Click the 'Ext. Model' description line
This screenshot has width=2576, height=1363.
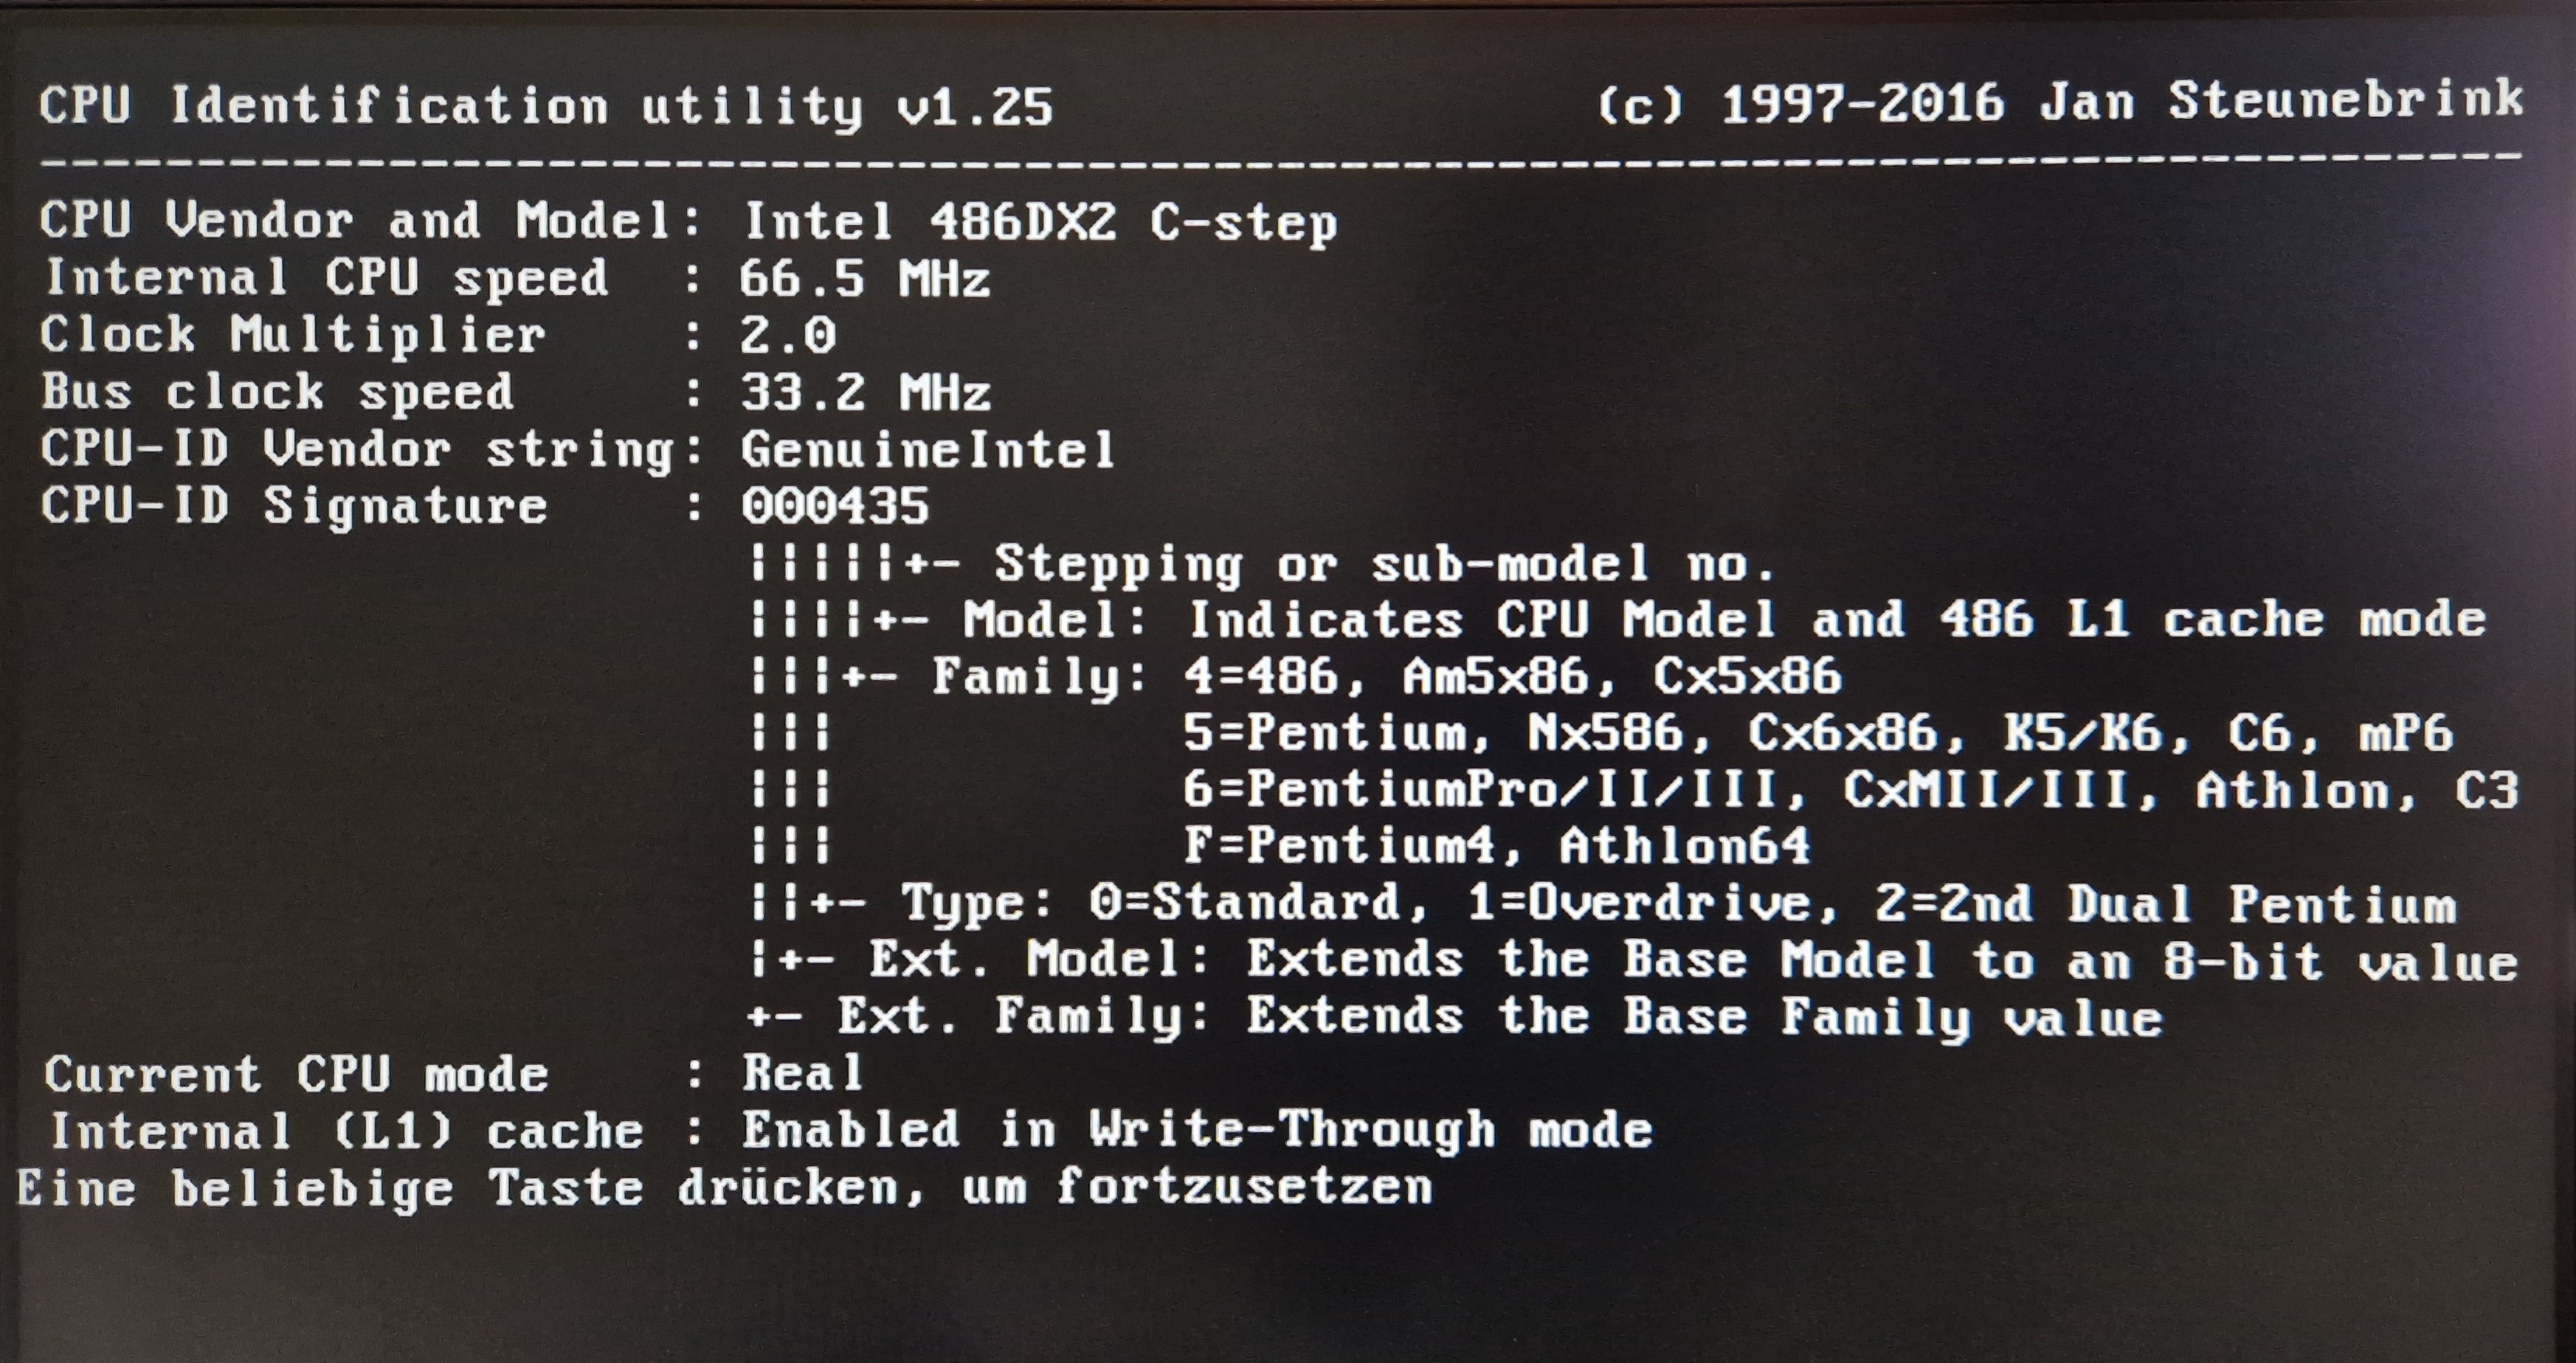coord(1634,961)
